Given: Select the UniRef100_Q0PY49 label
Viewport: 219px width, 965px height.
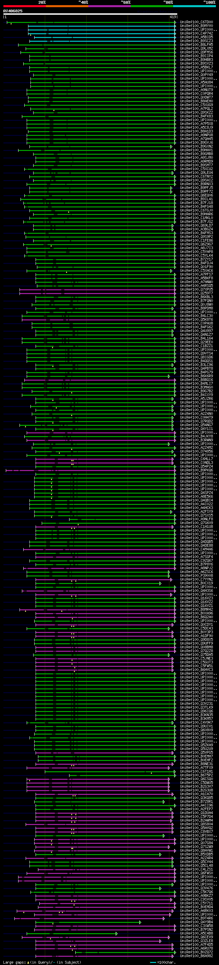Looking at the screenshot, I should tap(196, 75).
